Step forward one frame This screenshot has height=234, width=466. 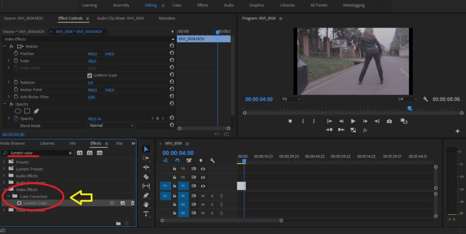(x=365, y=121)
